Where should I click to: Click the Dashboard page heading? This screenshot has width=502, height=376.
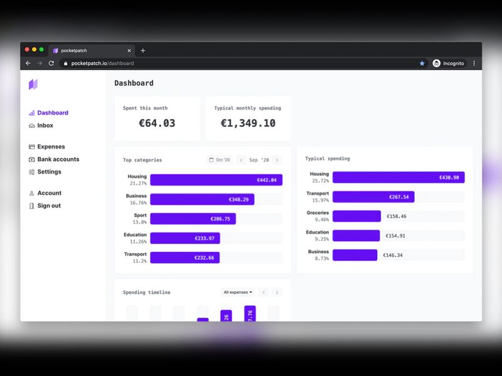pos(134,83)
